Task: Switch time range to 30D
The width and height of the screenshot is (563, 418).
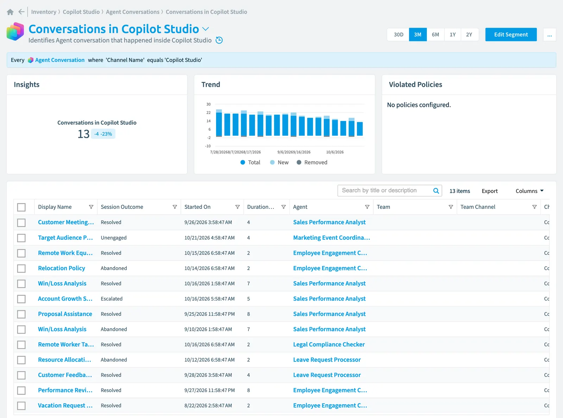Action: (398, 34)
